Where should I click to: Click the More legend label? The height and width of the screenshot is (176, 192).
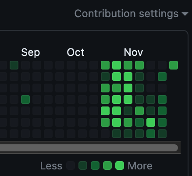140,166
